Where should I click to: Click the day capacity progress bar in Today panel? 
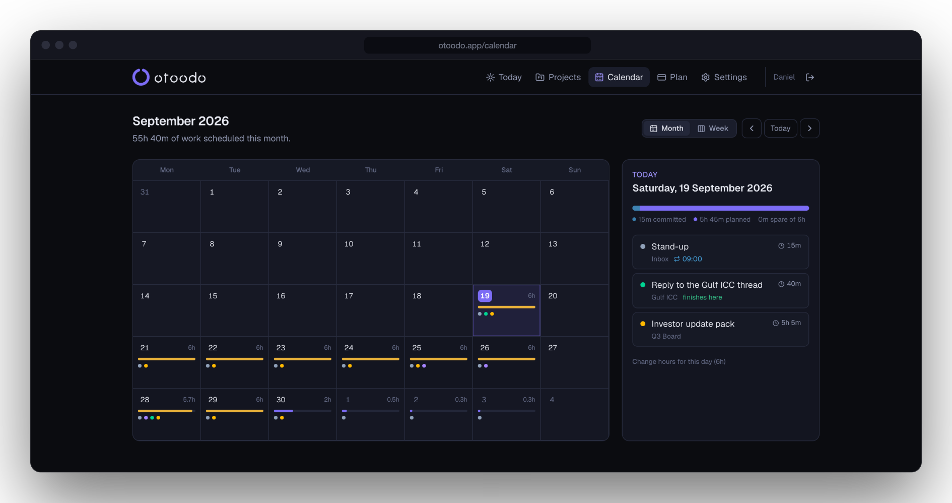[721, 208]
